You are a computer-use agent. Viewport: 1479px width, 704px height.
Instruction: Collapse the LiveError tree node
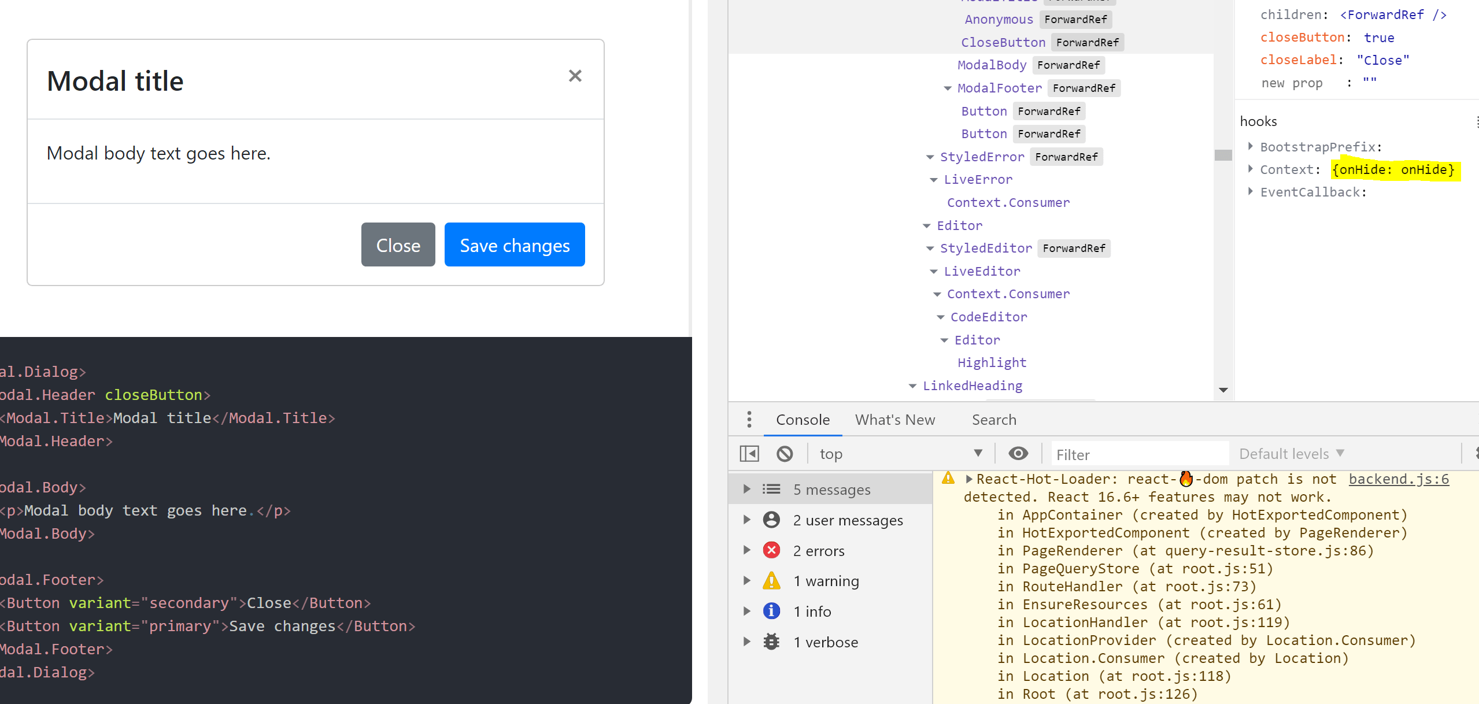click(934, 180)
